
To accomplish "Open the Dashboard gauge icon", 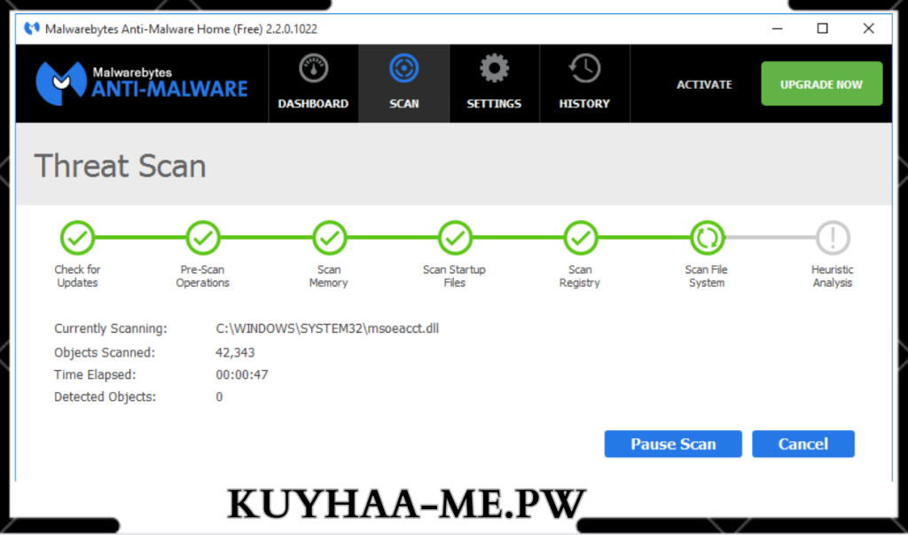I will tap(313, 68).
